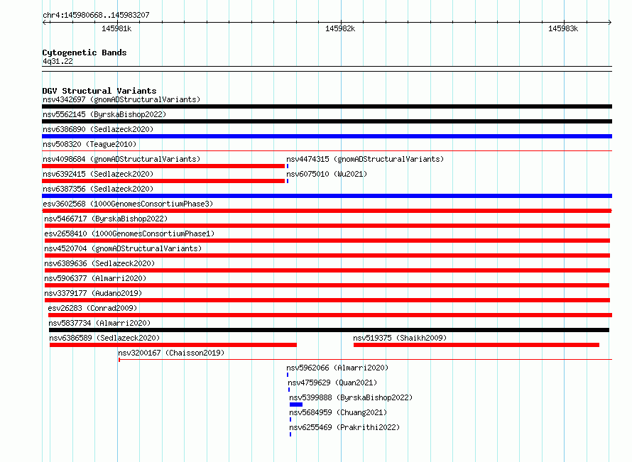Select the blue bar under nsv5399888
This screenshot has height=462, width=632.
pyautogui.click(x=296, y=405)
